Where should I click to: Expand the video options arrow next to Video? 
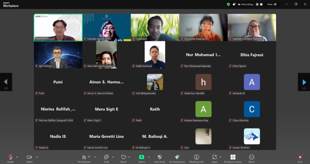point(37,157)
